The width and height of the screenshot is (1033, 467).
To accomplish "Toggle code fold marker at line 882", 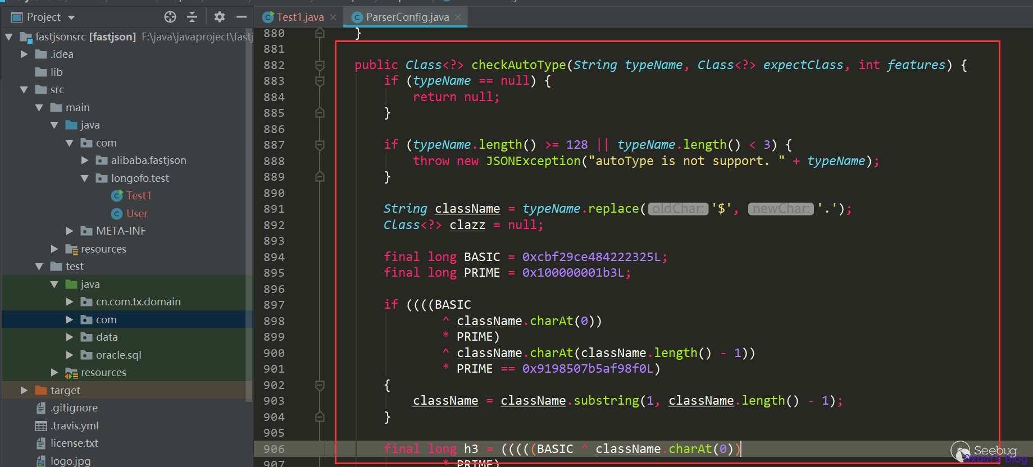I will click(320, 65).
